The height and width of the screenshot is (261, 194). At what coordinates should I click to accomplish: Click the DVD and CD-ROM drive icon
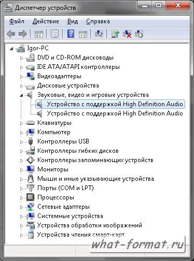point(31,57)
